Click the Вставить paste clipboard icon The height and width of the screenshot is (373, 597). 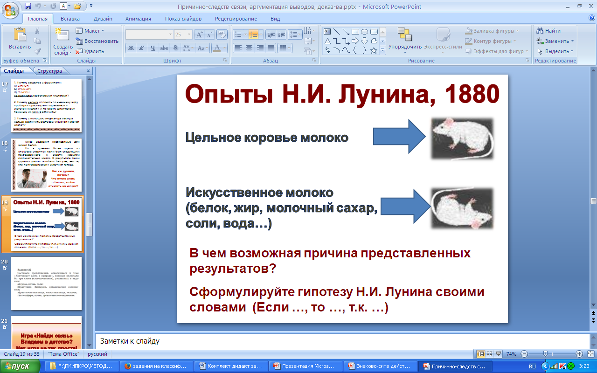[20, 35]
